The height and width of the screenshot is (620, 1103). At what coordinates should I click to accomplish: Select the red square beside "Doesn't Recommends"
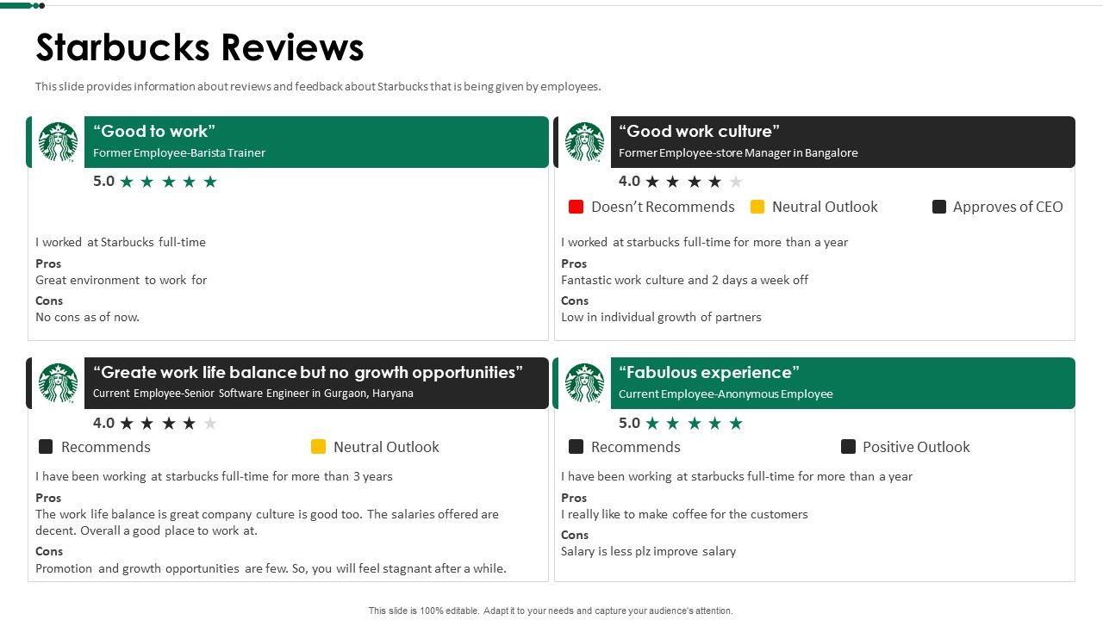tap(576, 207)
